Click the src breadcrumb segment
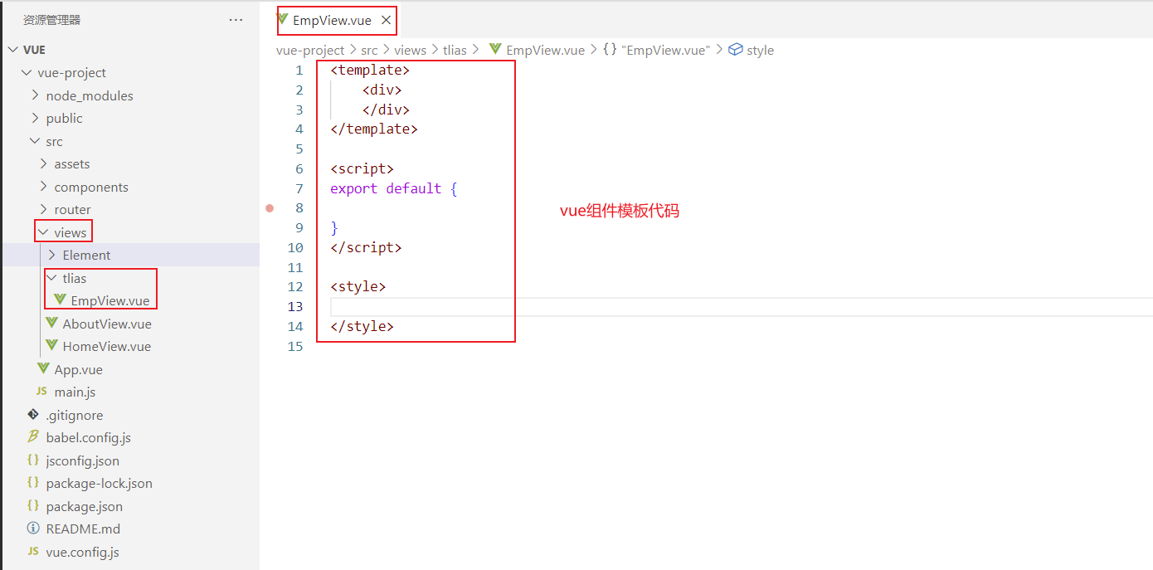Screen dimensions: 1153x570 369,50
